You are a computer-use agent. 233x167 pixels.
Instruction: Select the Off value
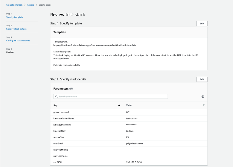[128, 112]
